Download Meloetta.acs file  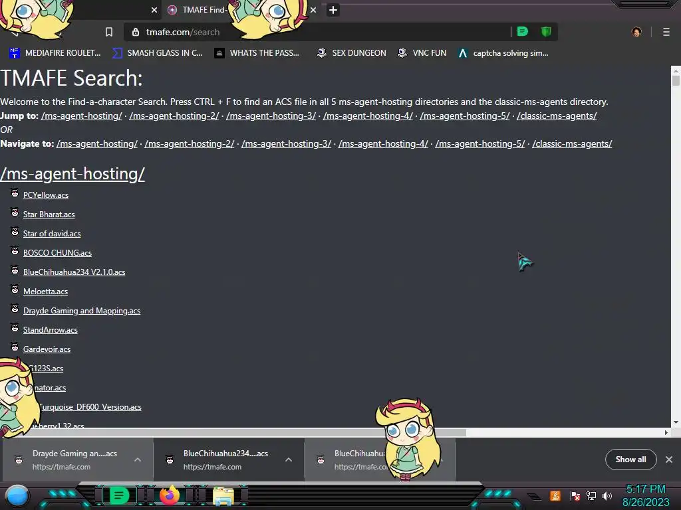click(x=45, y=292)
